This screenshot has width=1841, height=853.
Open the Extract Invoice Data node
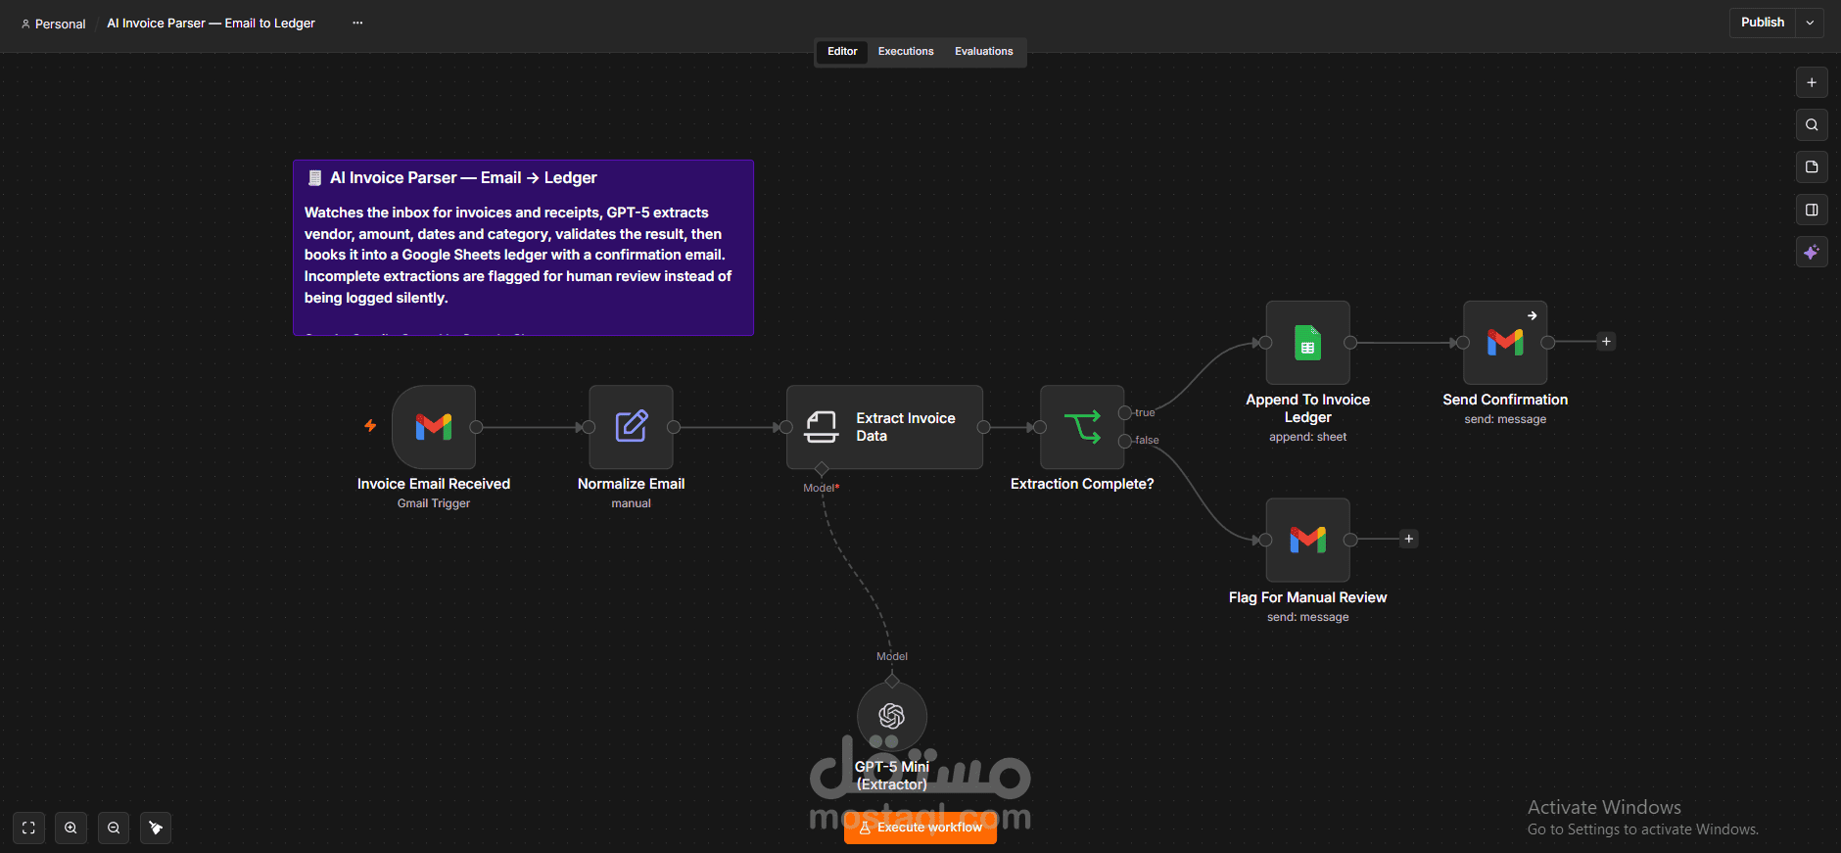coord(884,427)
